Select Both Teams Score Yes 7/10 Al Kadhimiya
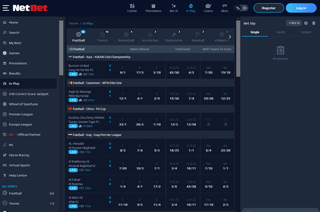This screenshot has width=320, height=212. click(x=208, y=166)
